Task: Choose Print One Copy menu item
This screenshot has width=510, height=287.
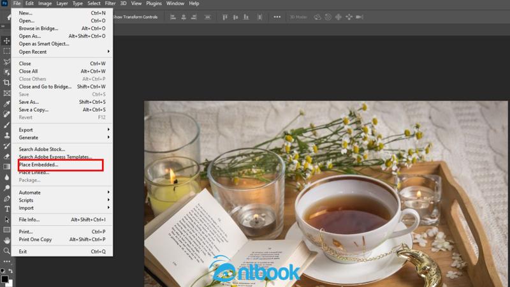Action: 62,240
